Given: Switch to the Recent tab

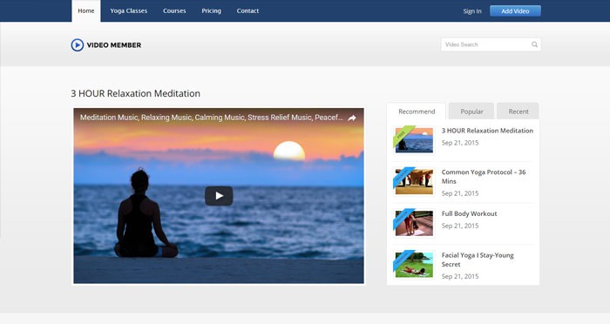Looking at the screenshot, I should pyautogui.click(x=518, y=111).
